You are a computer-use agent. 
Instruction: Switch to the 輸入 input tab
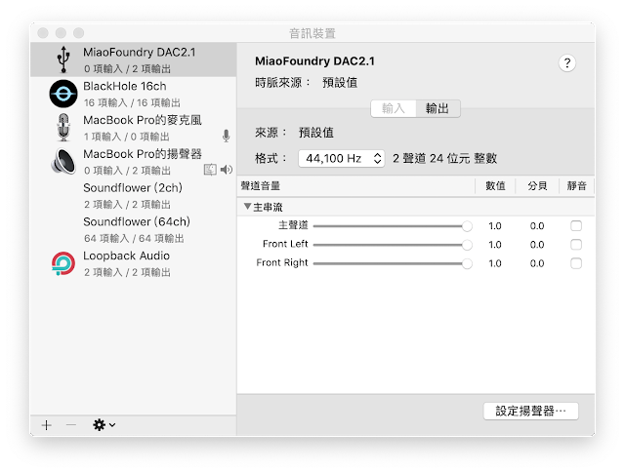point(394,108)
